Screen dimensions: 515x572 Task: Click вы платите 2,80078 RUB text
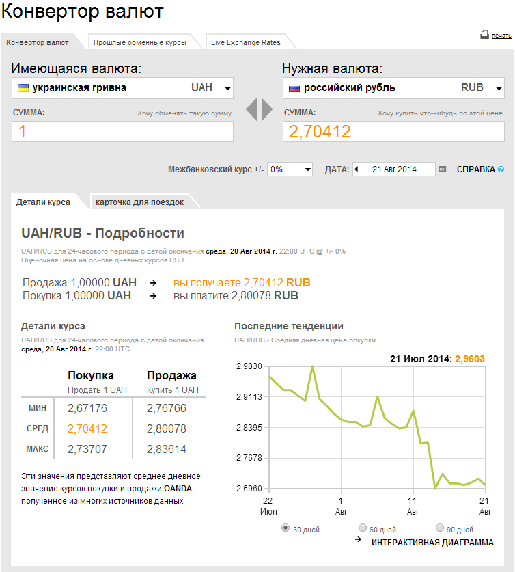(x=236, y=295)
